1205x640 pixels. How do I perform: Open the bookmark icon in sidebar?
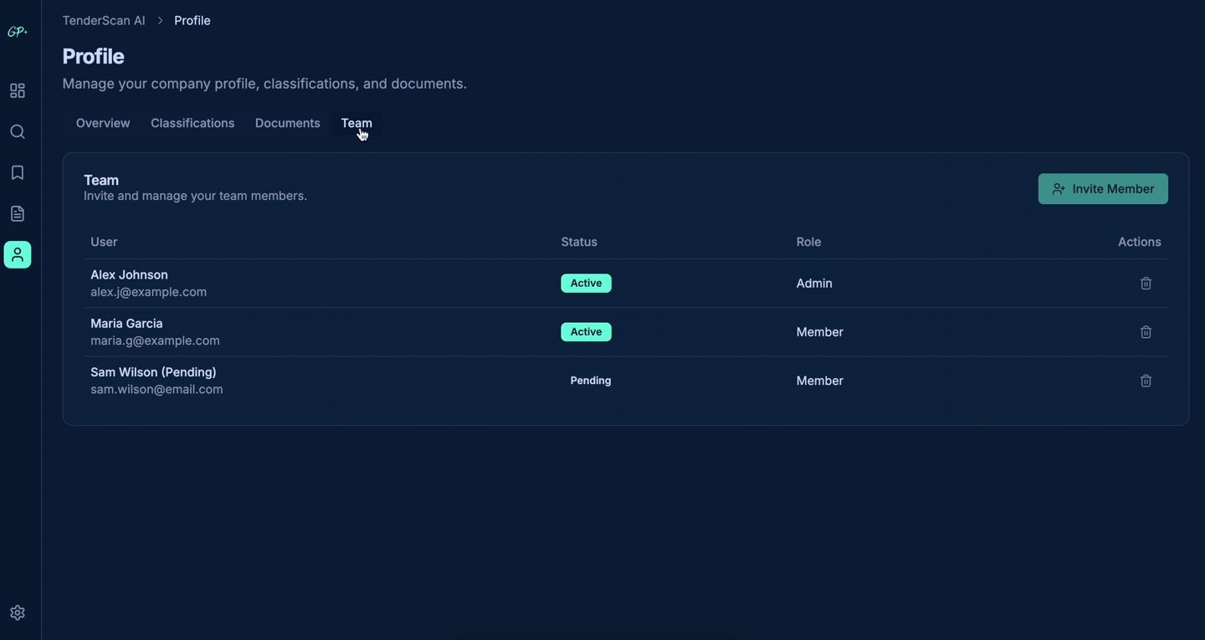point(18,172)
